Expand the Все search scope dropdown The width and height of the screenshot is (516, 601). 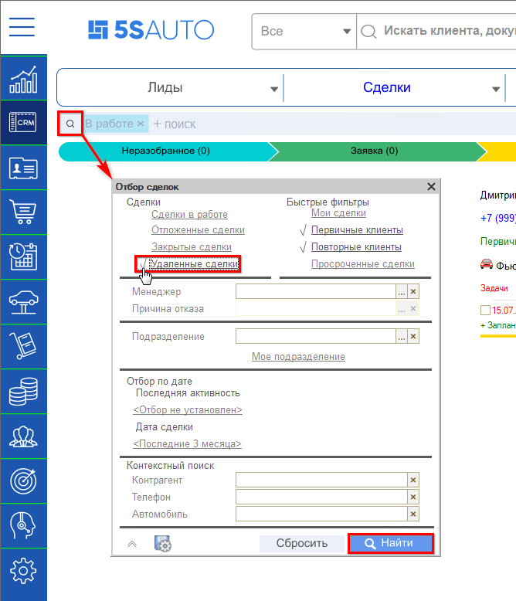coord(347,32)
